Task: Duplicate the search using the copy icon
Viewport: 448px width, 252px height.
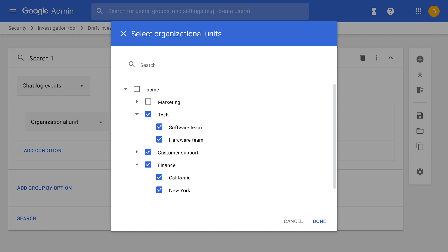Action: click(420, 146)
